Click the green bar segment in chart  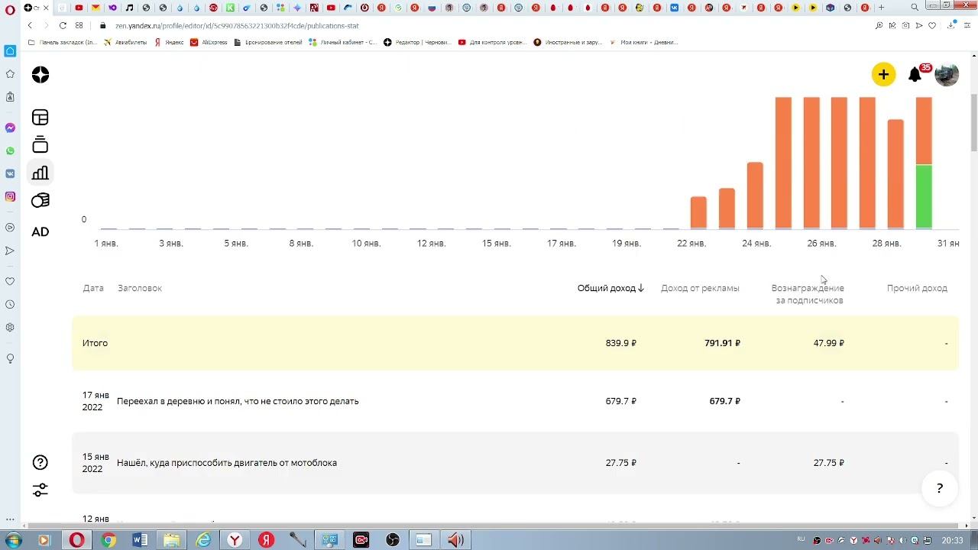tap(924, 196)
